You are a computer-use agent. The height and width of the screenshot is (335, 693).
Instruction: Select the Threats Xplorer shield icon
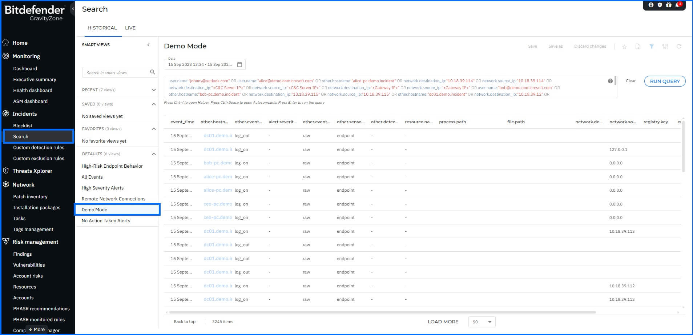click(6, 171)
